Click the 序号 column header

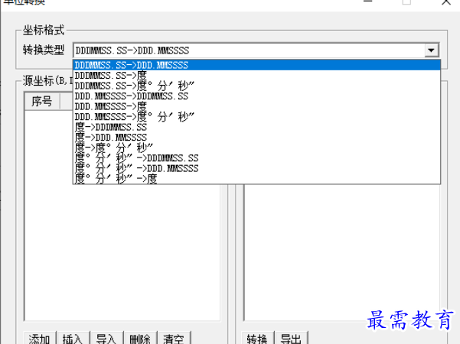(42, 101)
